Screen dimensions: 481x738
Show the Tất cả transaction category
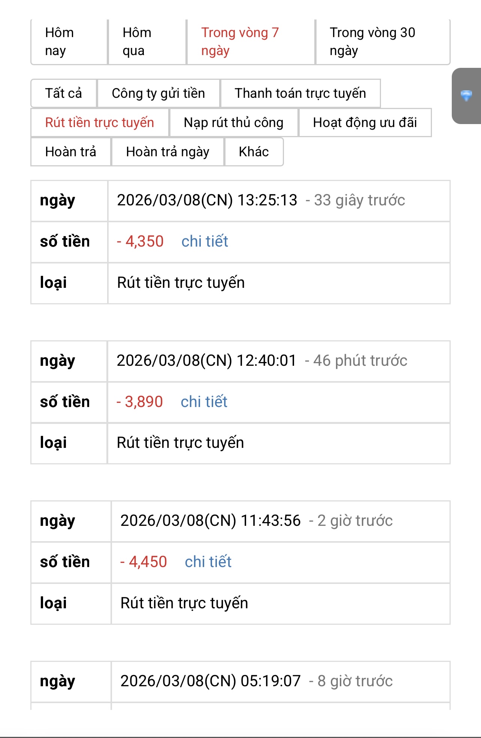point(64,93)
